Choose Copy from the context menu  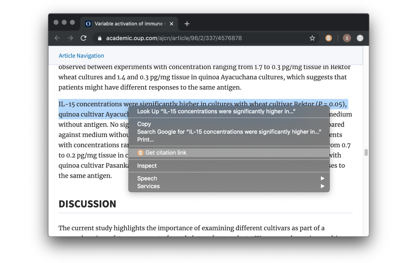[229, 124]
